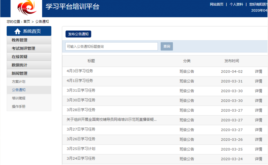The height and width of the screenshot is (165, 268).
Task: Open 操作手册 in the sidebar
Action: coord(18,107)
